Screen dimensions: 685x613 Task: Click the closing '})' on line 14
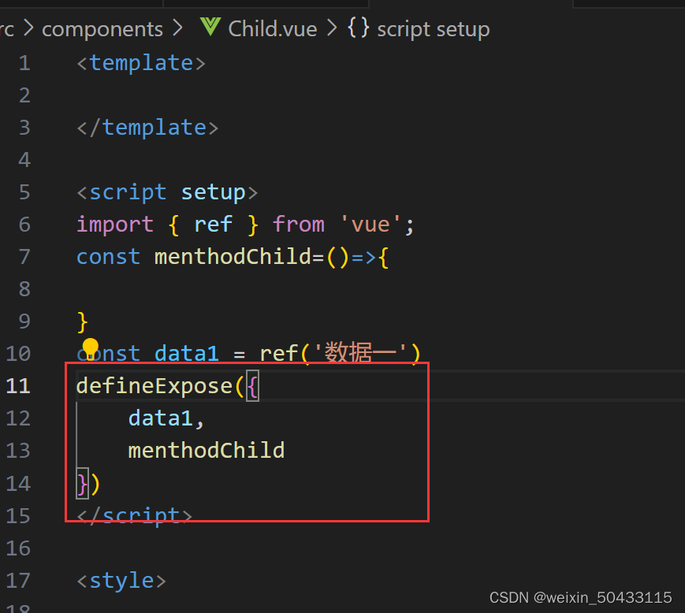point(89,484)
